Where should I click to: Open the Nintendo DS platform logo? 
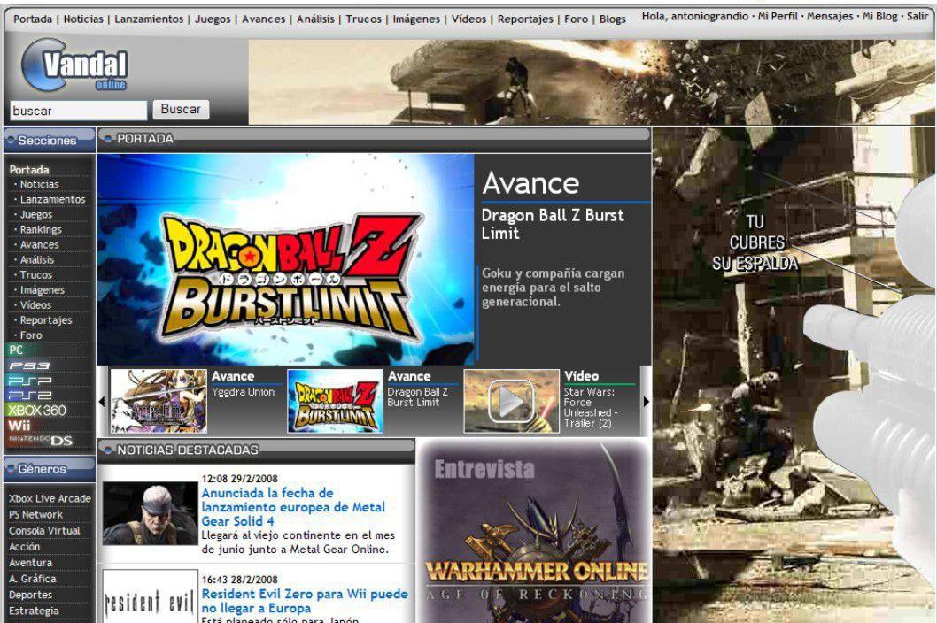tap(41, 440)
